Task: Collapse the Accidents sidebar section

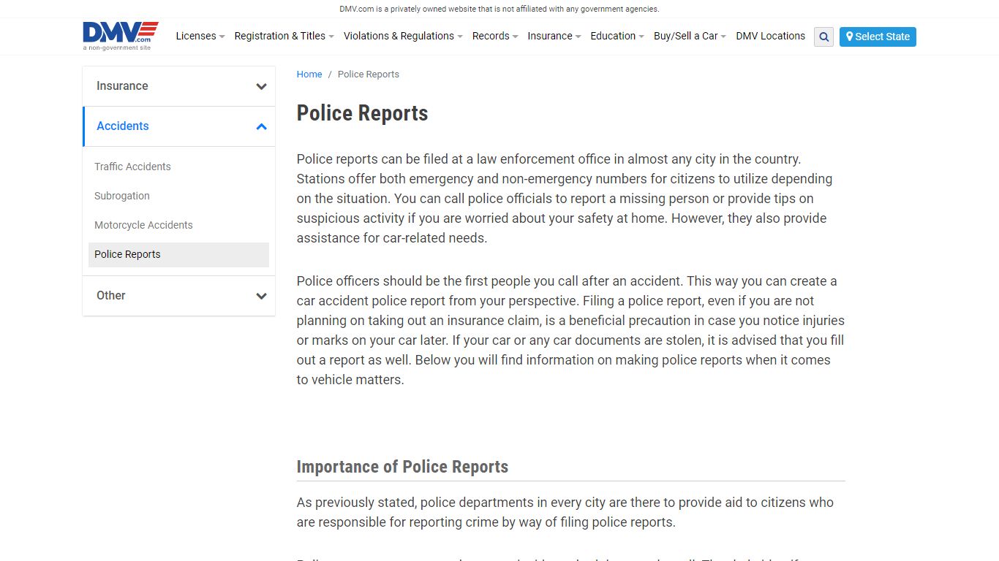Action: (x=179, y=126)
